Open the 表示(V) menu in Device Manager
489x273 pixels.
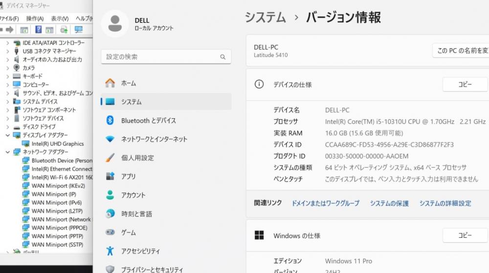pos(60,19)
